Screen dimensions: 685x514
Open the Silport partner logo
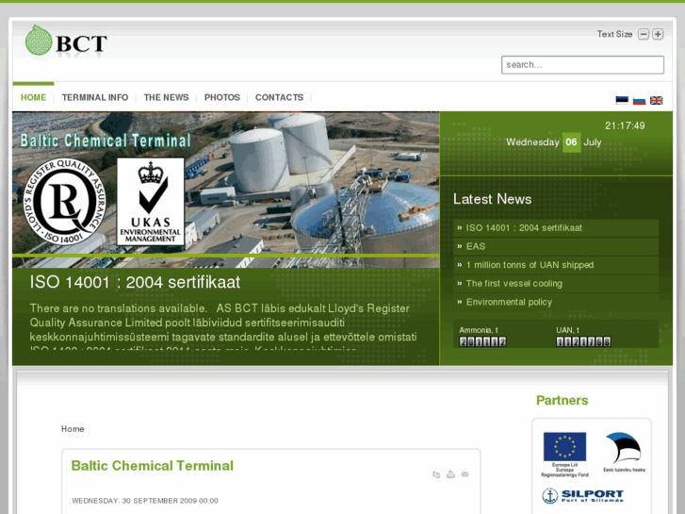[583, 496]
